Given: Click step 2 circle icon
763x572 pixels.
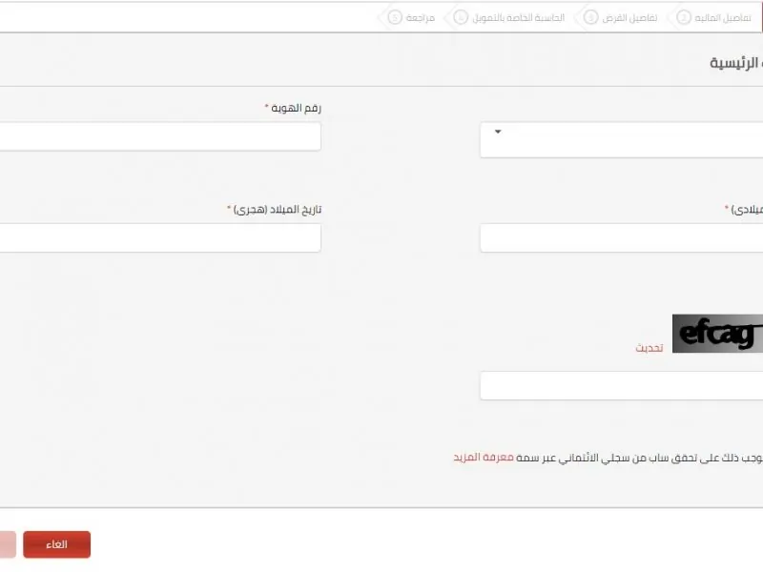Looking at the screenshot, I should 683,17.
